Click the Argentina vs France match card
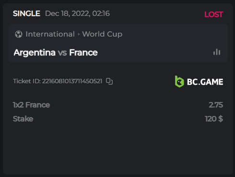 118,43
